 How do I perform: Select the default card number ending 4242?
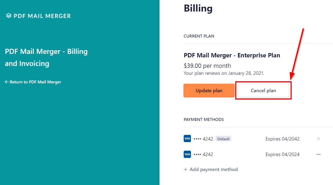(x=203, y=139)
